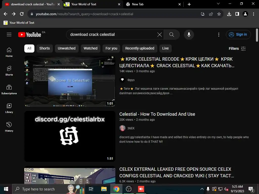Screen dimensions: 259x194
Task: Open Library in the sidebar
Action: pos(9,108)
